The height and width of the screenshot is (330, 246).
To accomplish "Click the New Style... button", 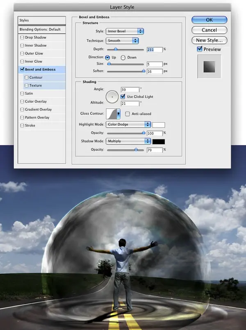I will point(209,40).
